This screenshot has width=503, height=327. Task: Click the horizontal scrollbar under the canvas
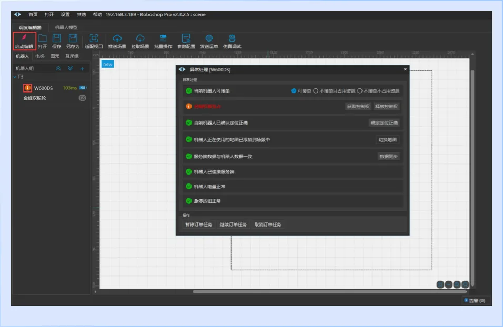[x=329, y=291]
